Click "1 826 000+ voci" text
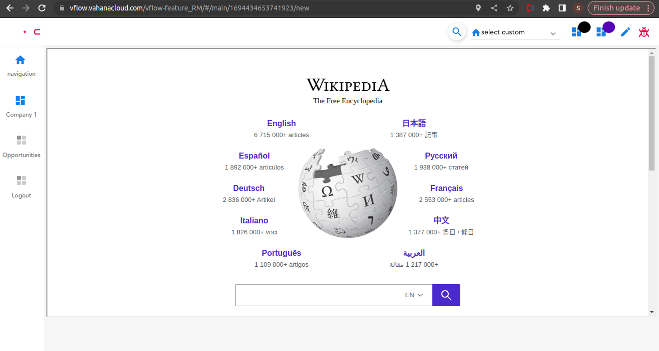The width and height of the screenshot is (659, 351). pyautogui.click(x=254, y=232)
